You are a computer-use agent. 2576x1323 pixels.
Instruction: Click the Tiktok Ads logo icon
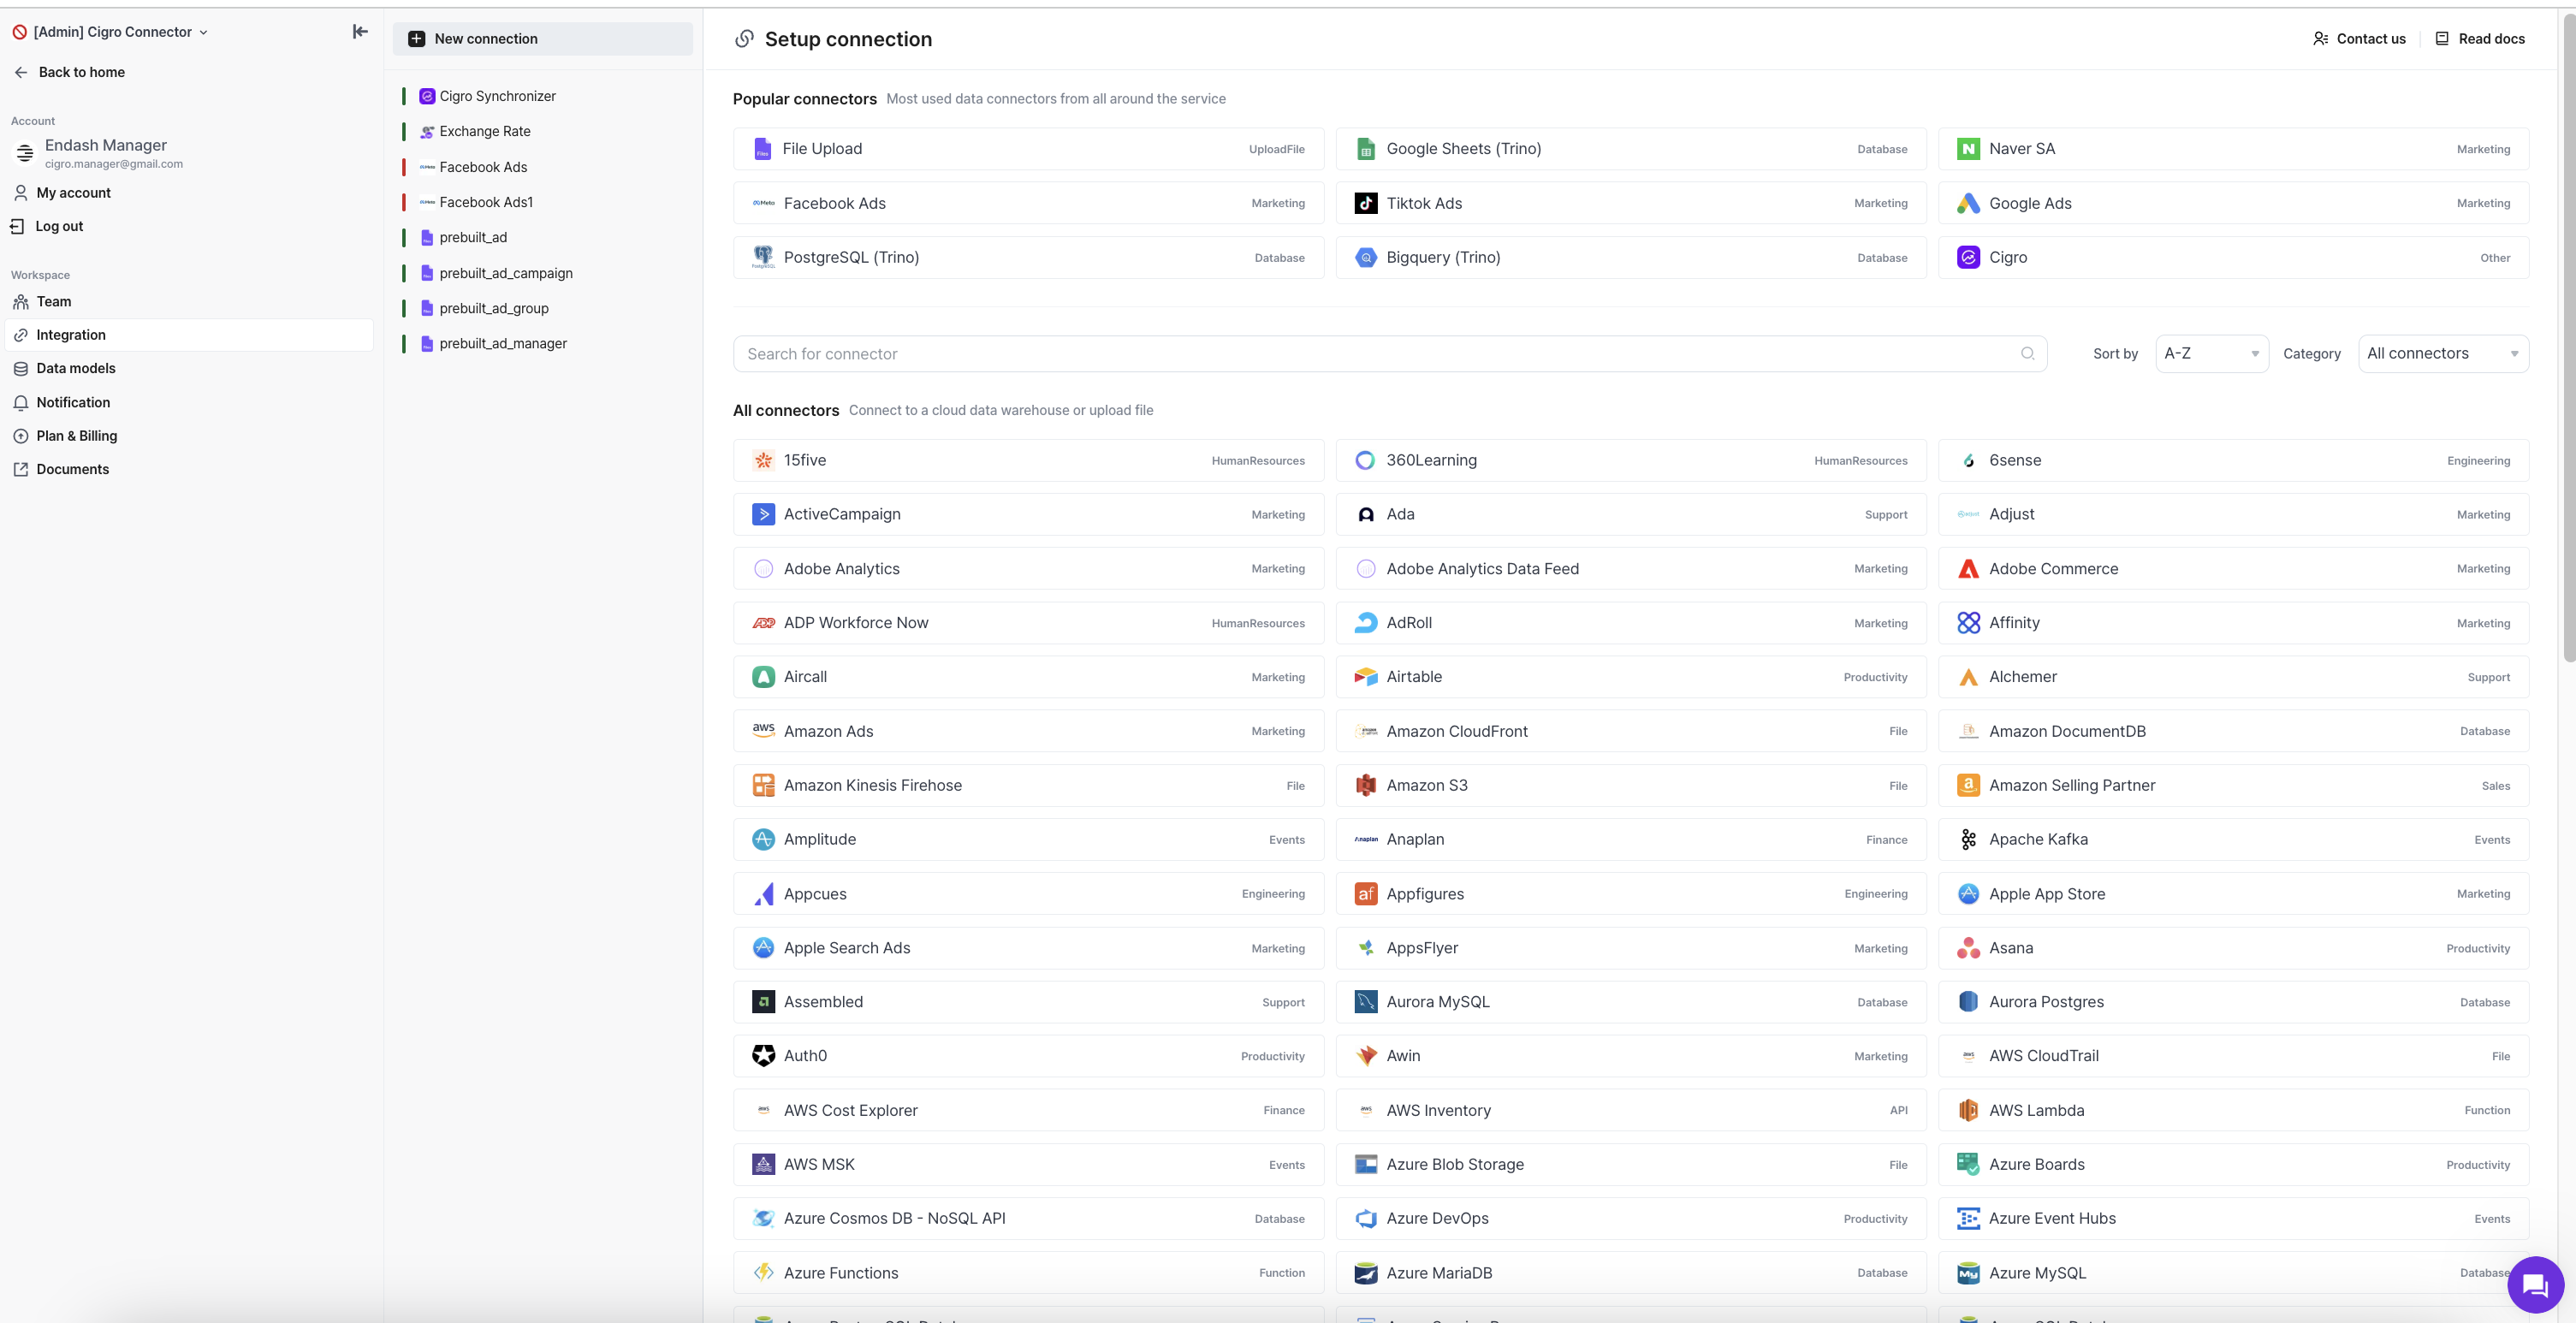pyautogui.click(x=1365, y=203)
